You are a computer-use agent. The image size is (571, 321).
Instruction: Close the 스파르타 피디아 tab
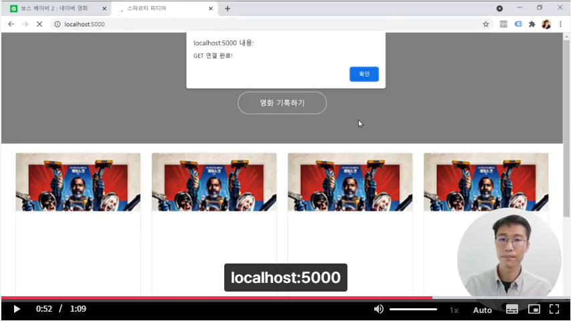[210, 9]
